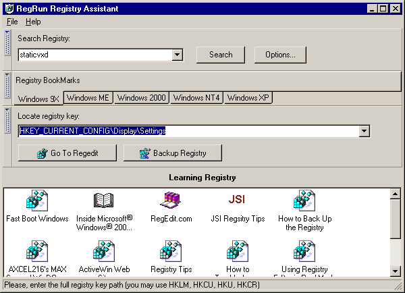Open the JSI Registry Tips icon
This screenshot has height=293, width=405.
click(x=237, y=199)
